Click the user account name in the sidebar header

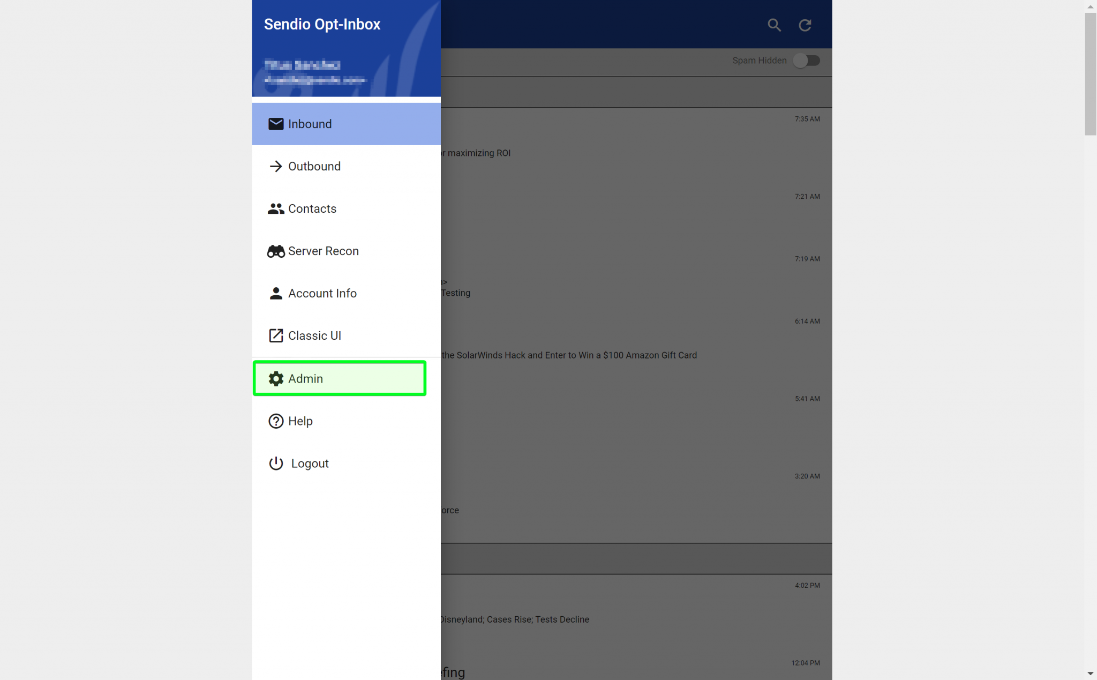click(302, 65)
